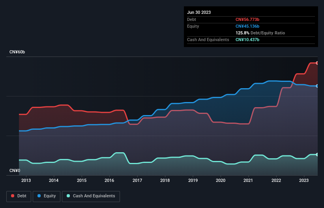The image size is (324, 208).
Task: Click the Jun 30 2023 tooltip date
Action: point(199,12)
